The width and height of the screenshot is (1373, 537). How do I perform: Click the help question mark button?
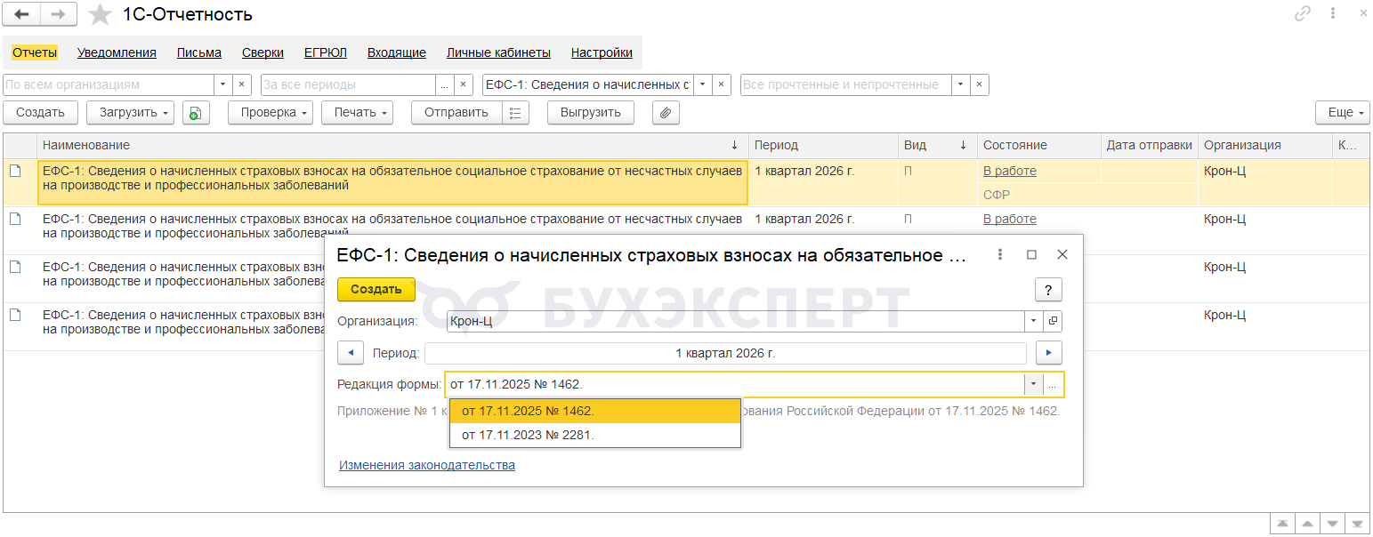click(1048, 290)
